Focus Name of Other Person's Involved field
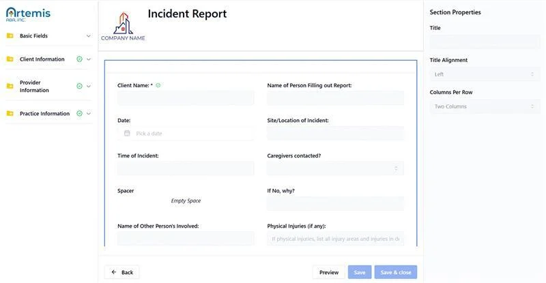The image size is (546, 283). pyautogui.click(x=186, y=239)
